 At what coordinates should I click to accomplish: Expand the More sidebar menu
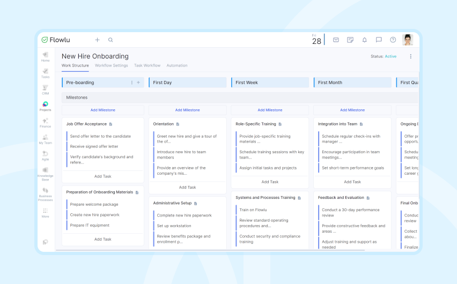click(45, 213)
